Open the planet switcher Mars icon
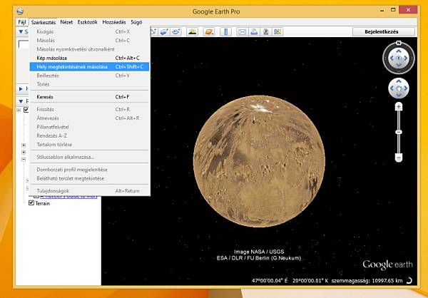Screen dimensions: 428x298 pyautogui.click(x=209, y=31)
